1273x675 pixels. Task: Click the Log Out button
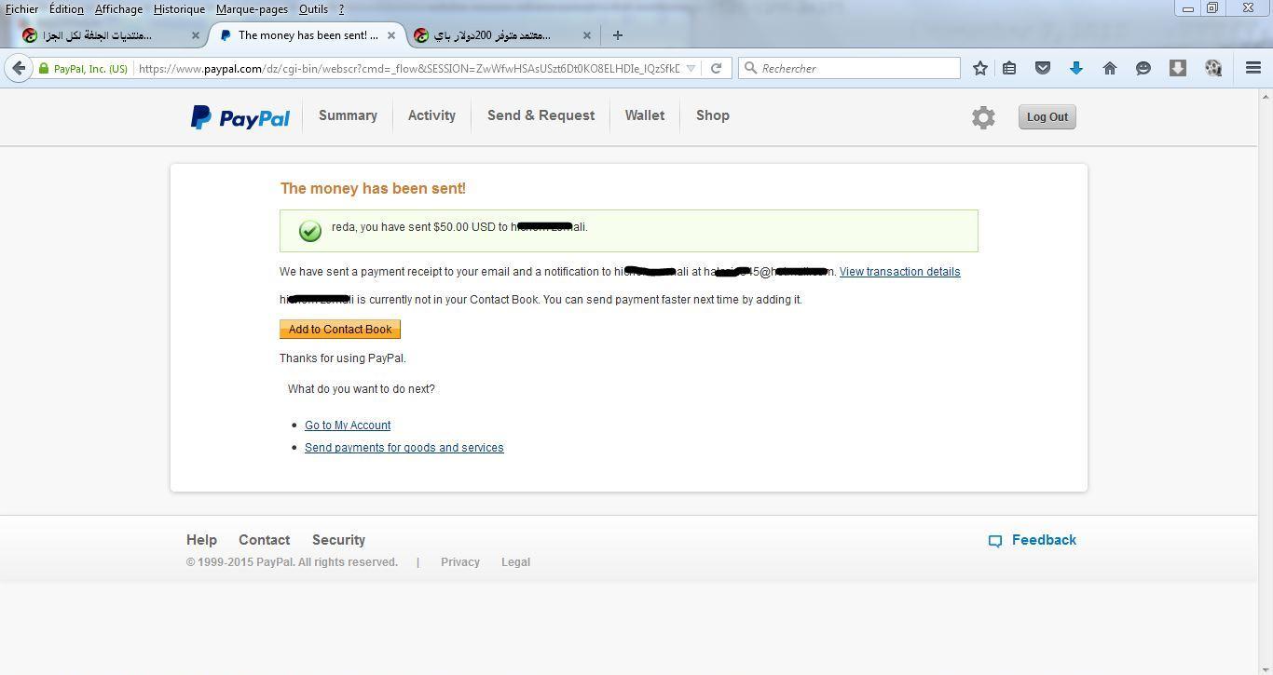(x=1047, y=117)
